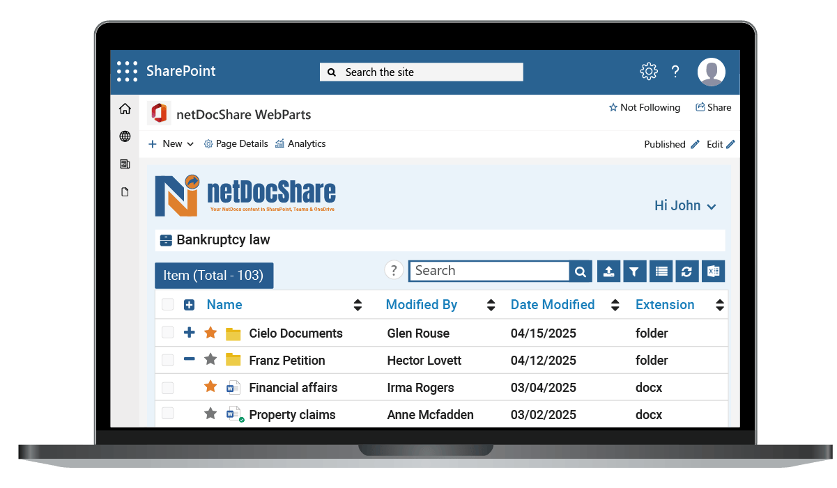Click the SharePoint title link
Image resolution: width=837 pixels, height=488 pixels.
181,71
